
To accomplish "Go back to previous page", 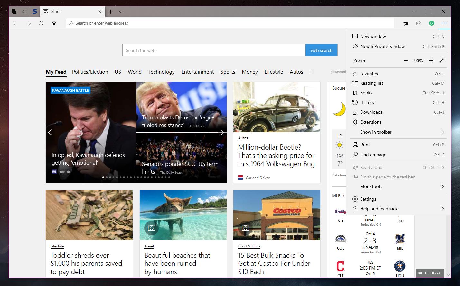I will click(15, 23).
